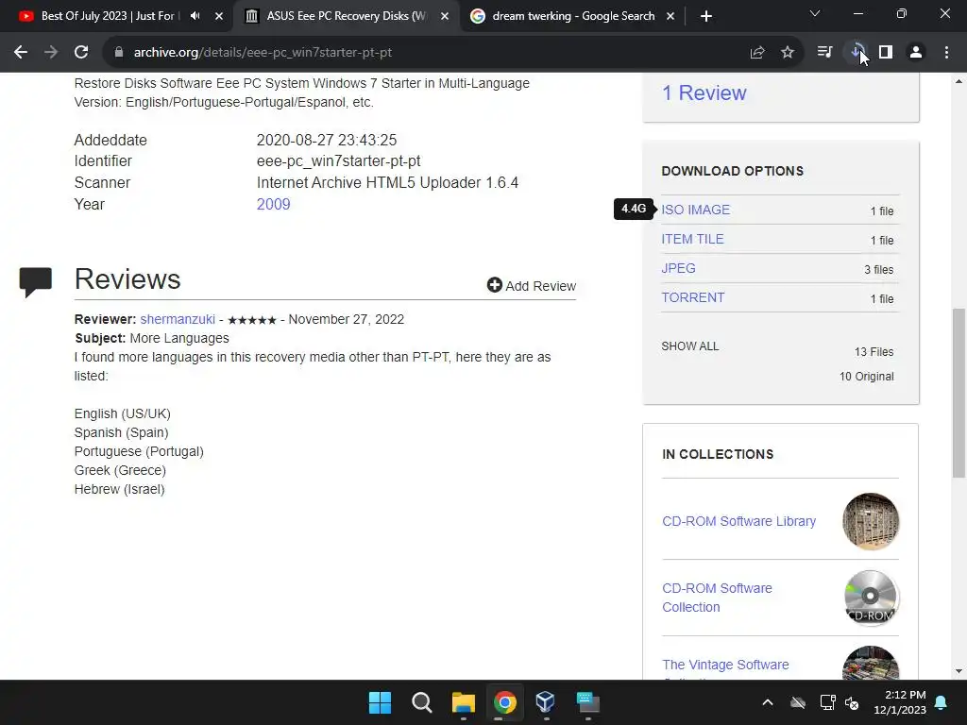Image resolution: width=967 pixels, height=725 pixels.
Task: Toggle the Chrome side panel icon
Action: tap(886, 53)
